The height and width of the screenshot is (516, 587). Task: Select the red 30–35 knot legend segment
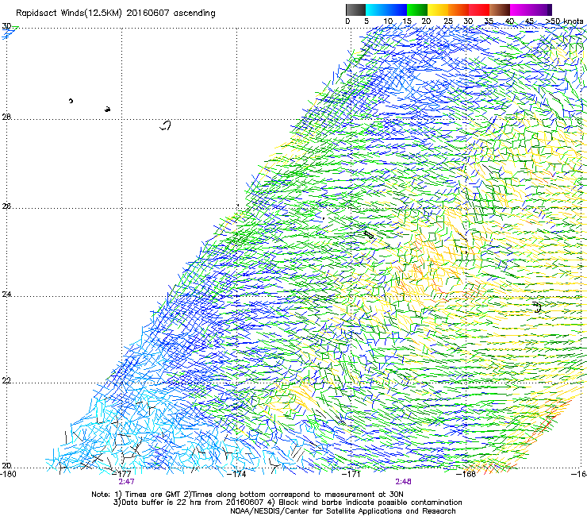[x=479, y=10]
